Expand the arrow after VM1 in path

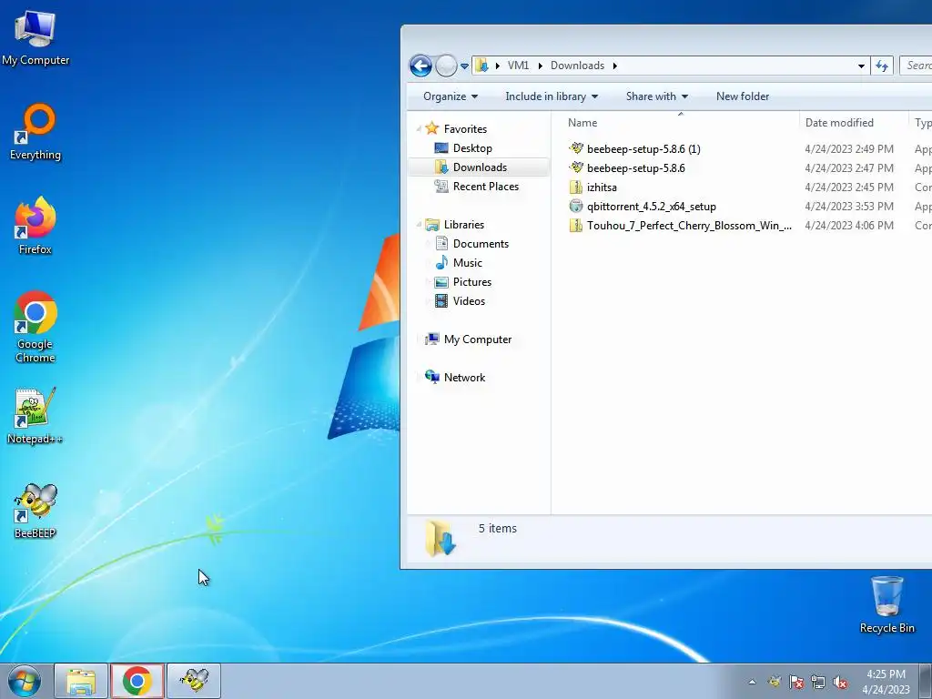pyautogui.click(x=541, y=66)
